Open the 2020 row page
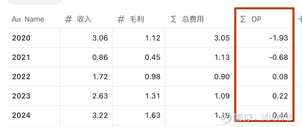 tap(21, 38)
